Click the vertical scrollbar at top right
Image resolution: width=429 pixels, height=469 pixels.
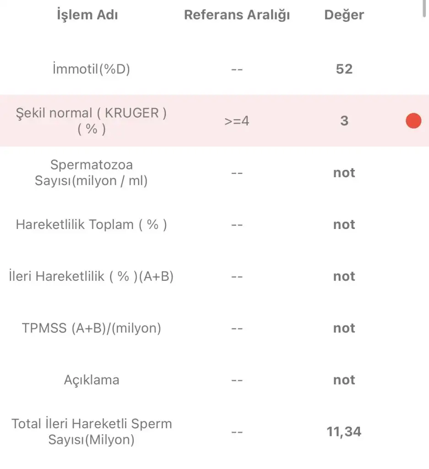(425, 8)
